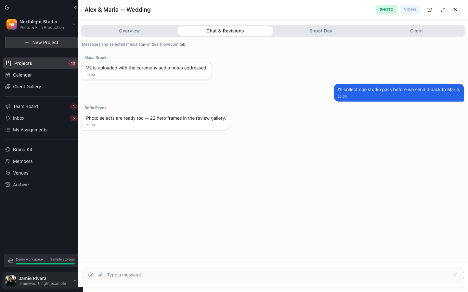The width and height of the screenshot is (468, 292).
Task: Go to Venues
Action: click(x=40, y=173)
